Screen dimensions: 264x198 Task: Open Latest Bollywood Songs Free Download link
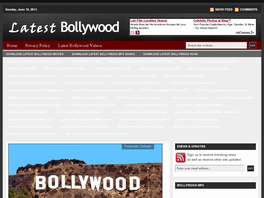(x=207, y=112)
